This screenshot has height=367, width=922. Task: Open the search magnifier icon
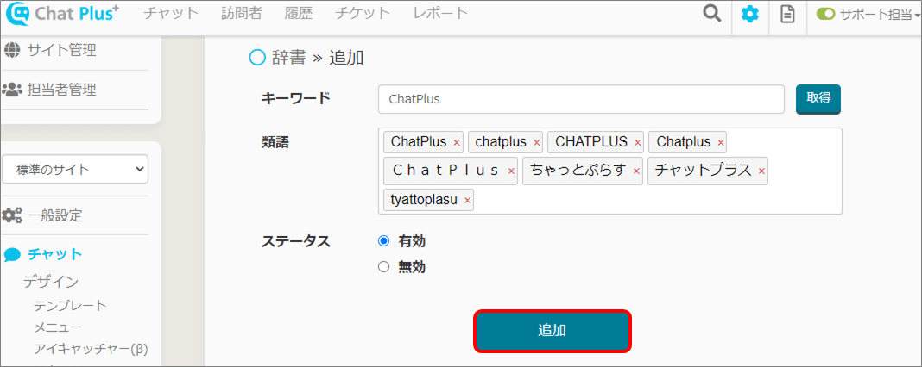(x=712, y=14)
